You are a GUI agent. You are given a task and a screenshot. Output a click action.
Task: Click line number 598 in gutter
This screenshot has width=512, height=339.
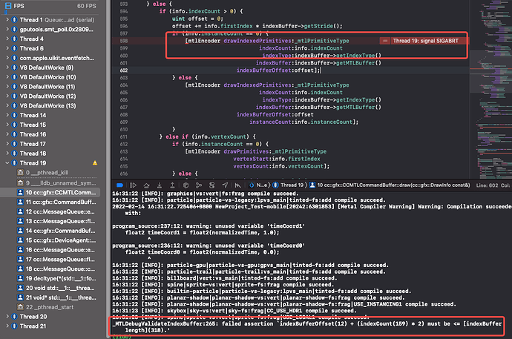124,41
